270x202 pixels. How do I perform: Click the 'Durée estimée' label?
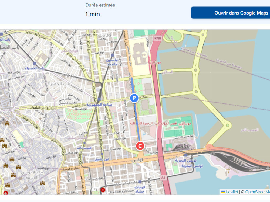click(100, 5)
